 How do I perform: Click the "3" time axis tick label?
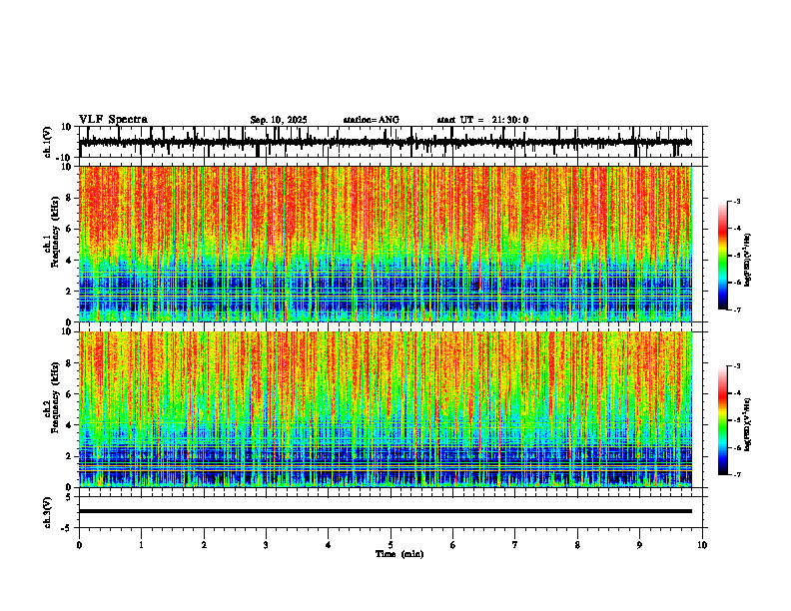(x=266, y=545)
